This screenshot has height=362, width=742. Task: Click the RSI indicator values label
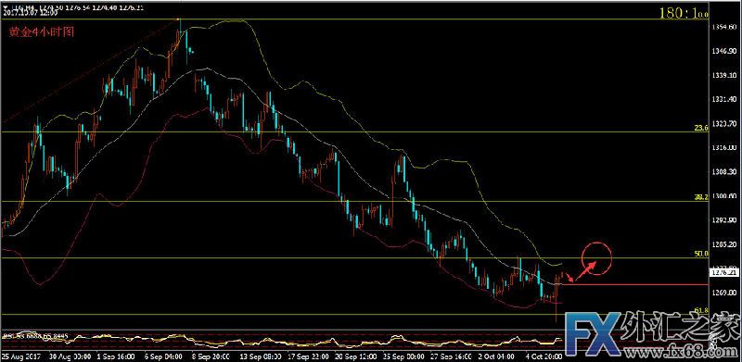[35, 336]
